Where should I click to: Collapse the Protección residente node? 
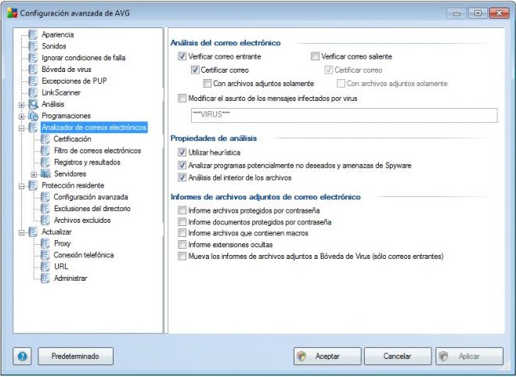pos(21,186)
